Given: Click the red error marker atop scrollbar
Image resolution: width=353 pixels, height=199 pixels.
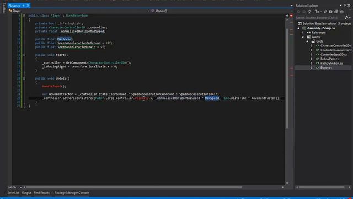Looking at the screenshot, I should pyautogui.click(x=291, y=16).
